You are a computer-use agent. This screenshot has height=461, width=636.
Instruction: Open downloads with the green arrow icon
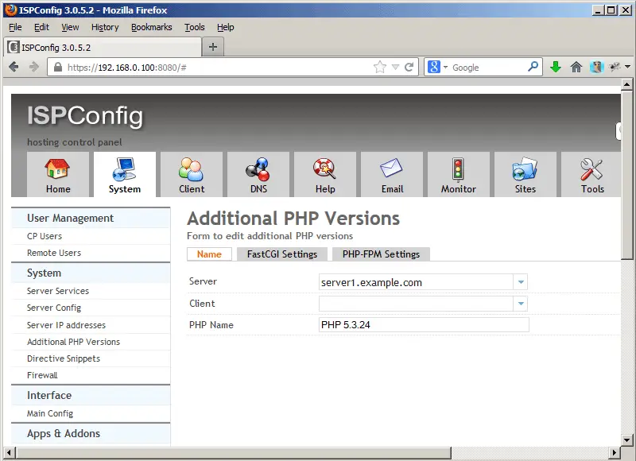click(556, 67)
